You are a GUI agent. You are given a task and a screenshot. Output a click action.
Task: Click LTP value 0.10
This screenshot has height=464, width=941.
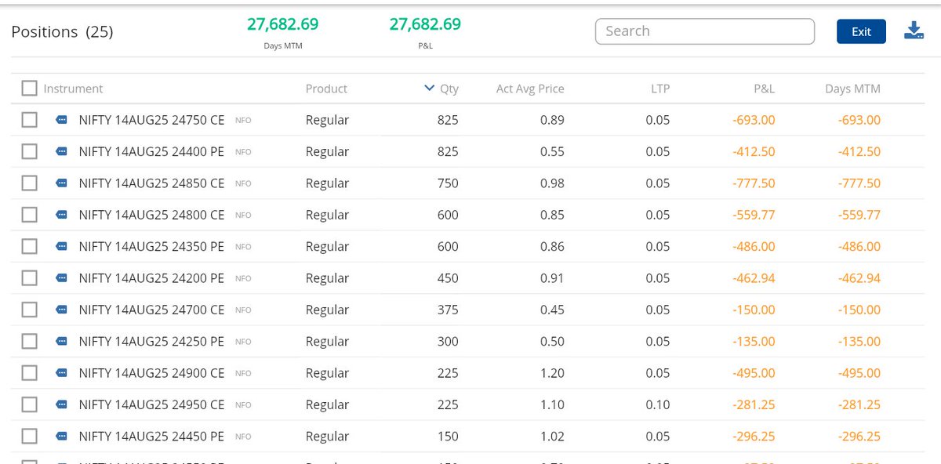click(x=658, y=404)
